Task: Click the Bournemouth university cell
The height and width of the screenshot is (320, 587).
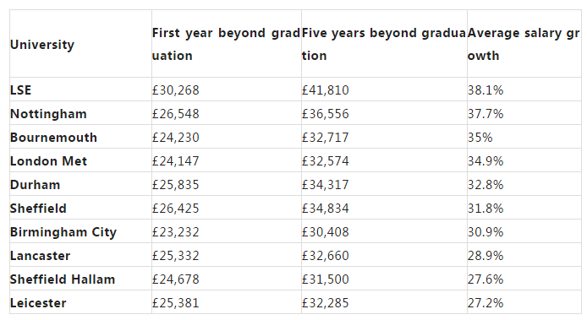Action: coord(53,137)
